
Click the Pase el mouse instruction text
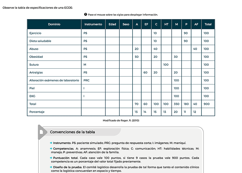[123, 15]
